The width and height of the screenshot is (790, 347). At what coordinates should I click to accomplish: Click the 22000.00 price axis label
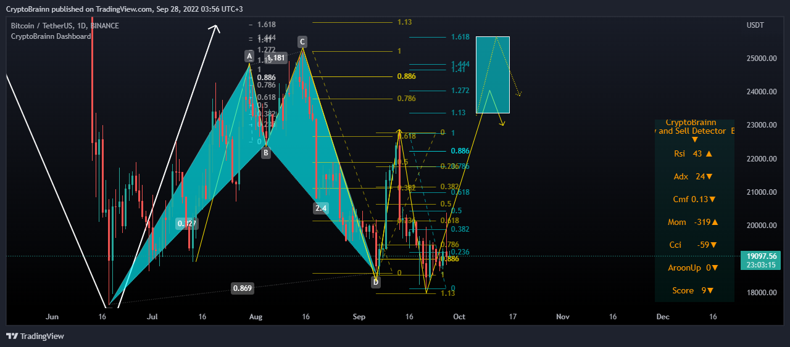pos(761,159)
